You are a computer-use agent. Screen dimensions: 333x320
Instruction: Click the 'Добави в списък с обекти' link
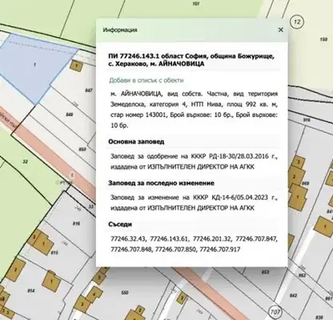[x=146, y=80]
